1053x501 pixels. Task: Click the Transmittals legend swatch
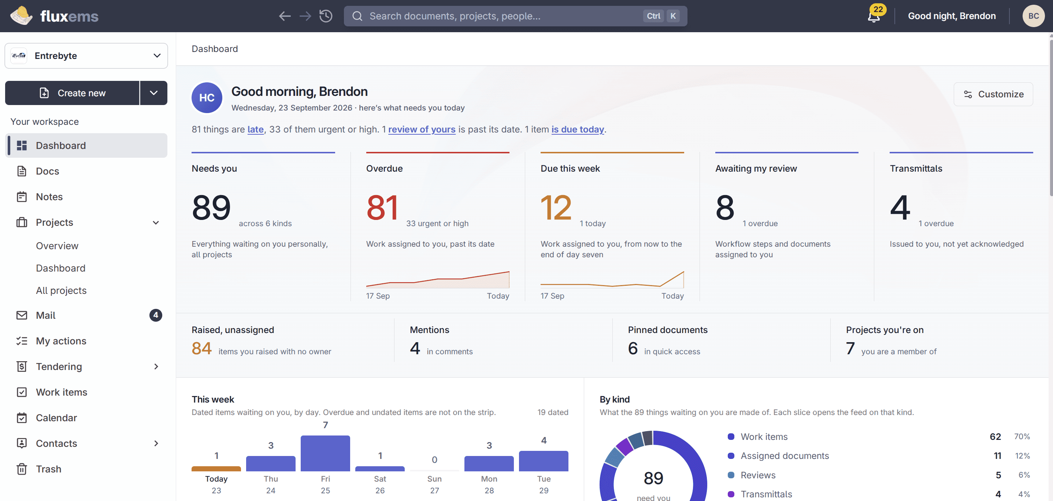(731, 494)
